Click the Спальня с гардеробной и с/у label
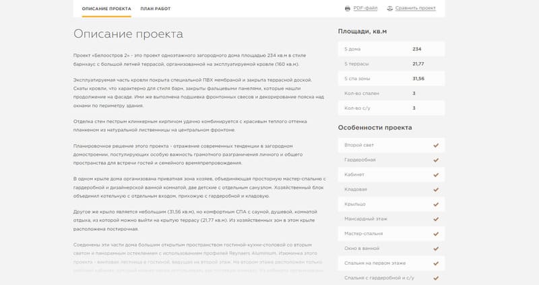 pos(379,278)
